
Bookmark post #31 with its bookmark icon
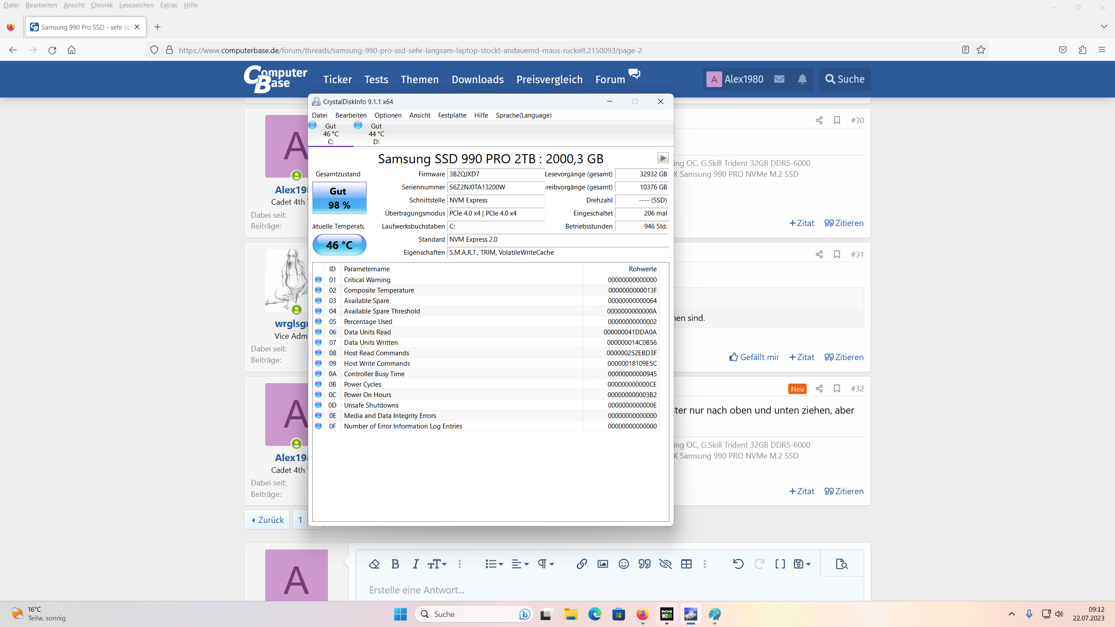[x=837, y=254]
